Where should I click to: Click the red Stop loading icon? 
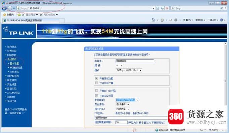pos(167,8)
